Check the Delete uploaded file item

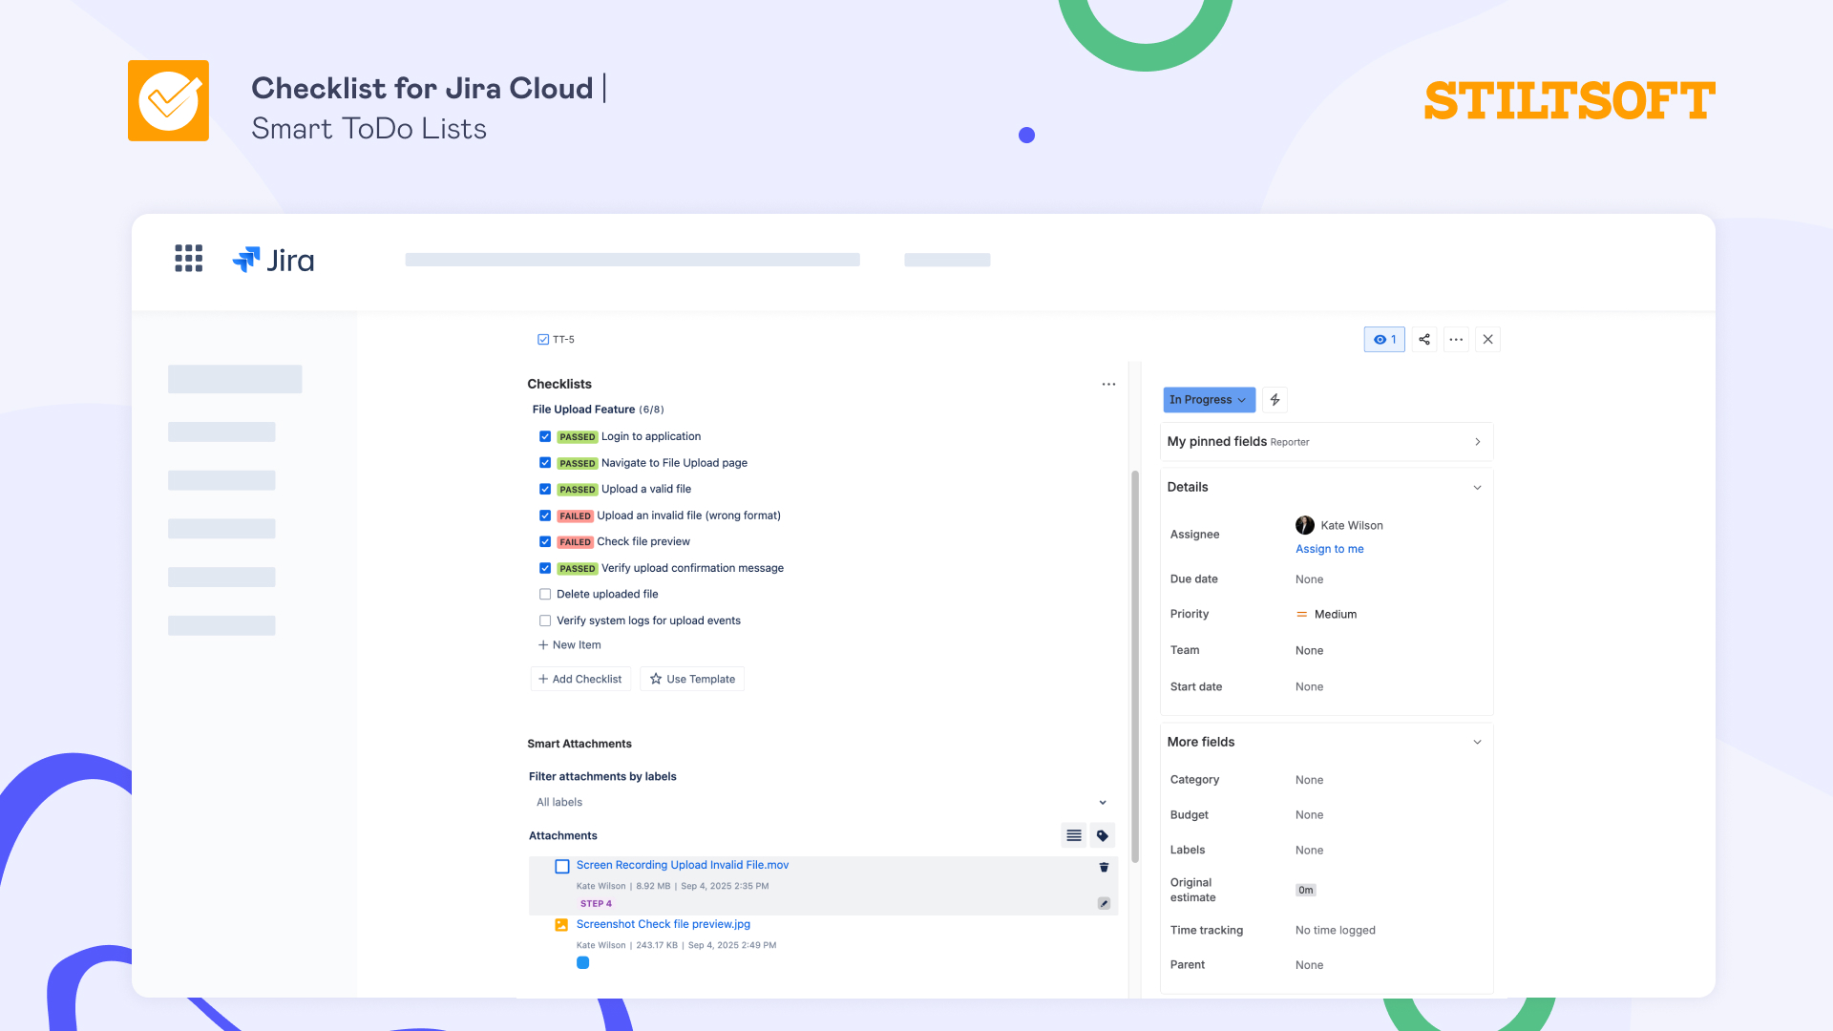[x=545, y=594]
